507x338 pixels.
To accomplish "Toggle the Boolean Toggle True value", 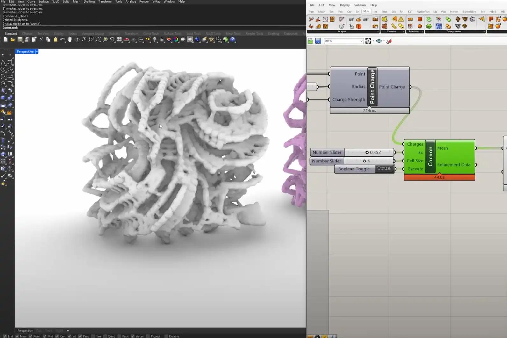I will coord(384,169).
